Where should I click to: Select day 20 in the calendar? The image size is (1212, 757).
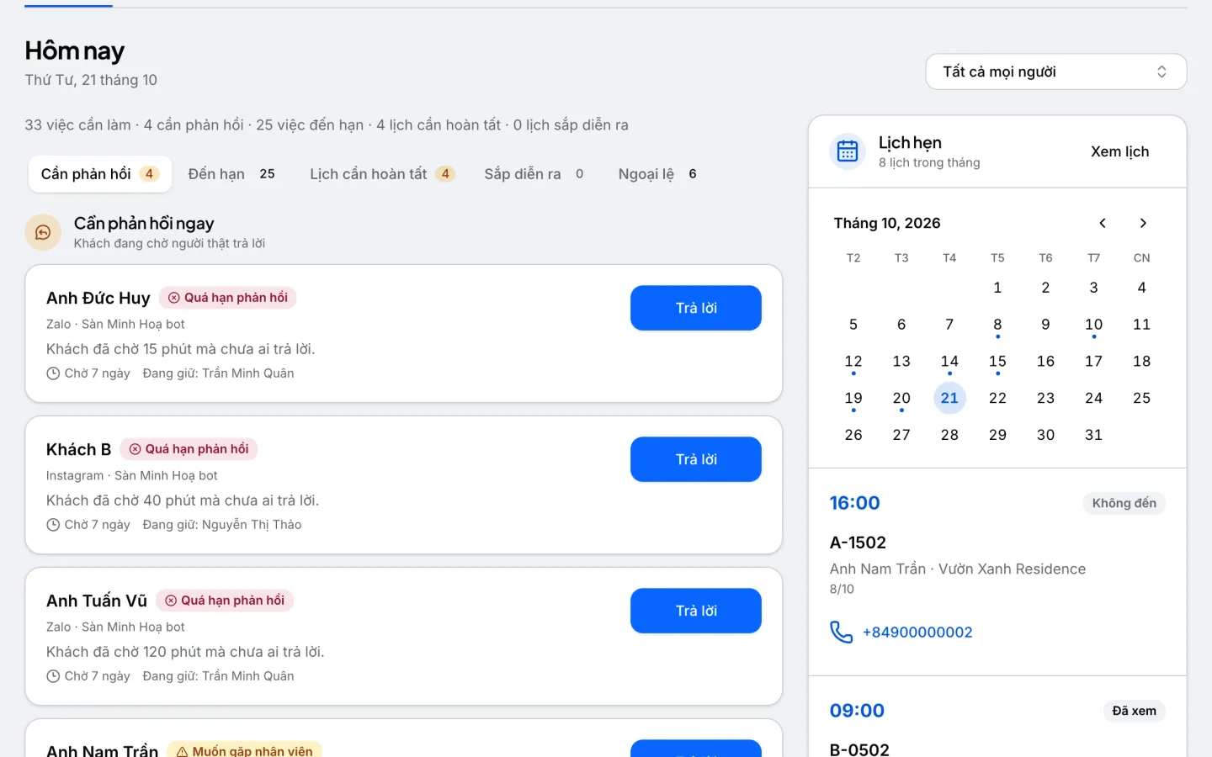(901, 399)
